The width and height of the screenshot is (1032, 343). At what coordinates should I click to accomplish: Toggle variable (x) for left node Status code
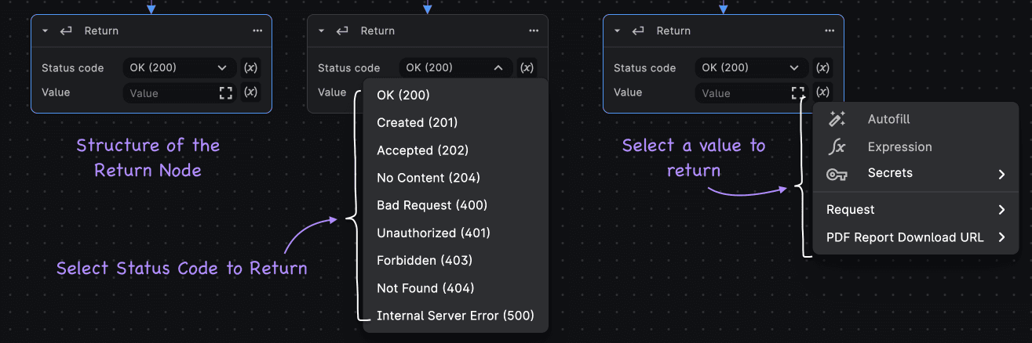250,67
